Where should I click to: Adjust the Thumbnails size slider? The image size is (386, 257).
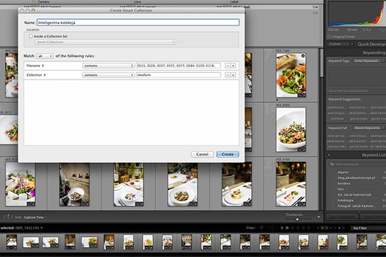point(298,219)
